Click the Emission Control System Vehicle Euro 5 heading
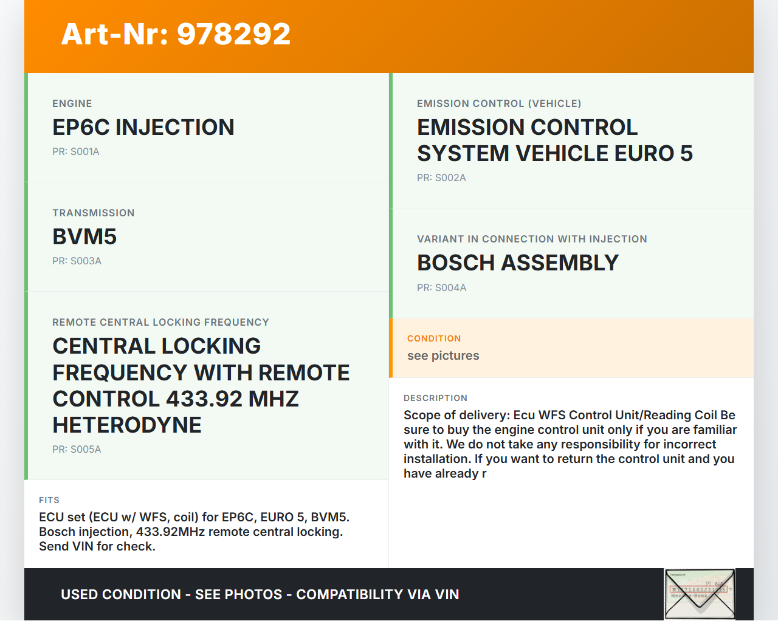The image size is (778, 621). (554, 140)
